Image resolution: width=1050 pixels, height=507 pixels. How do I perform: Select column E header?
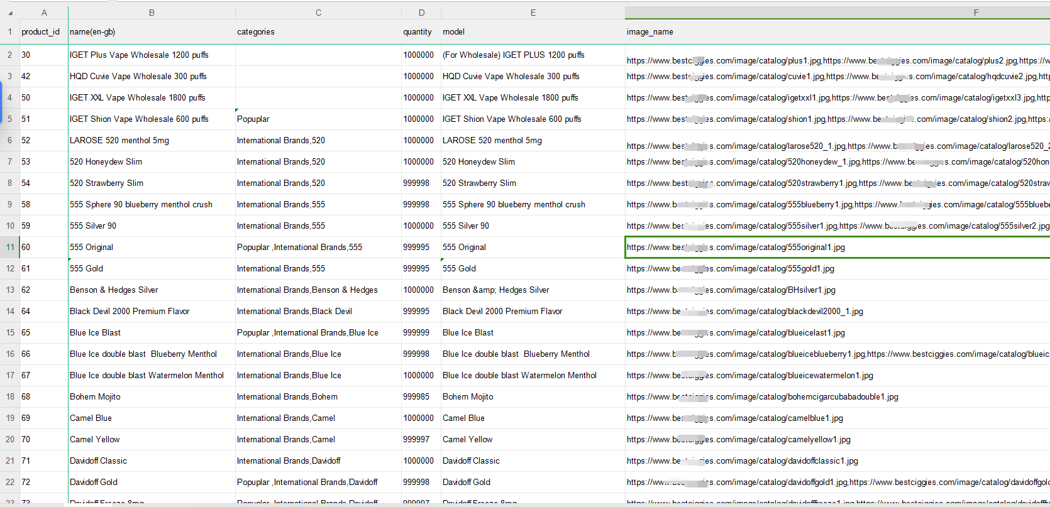tap(533, 13)
